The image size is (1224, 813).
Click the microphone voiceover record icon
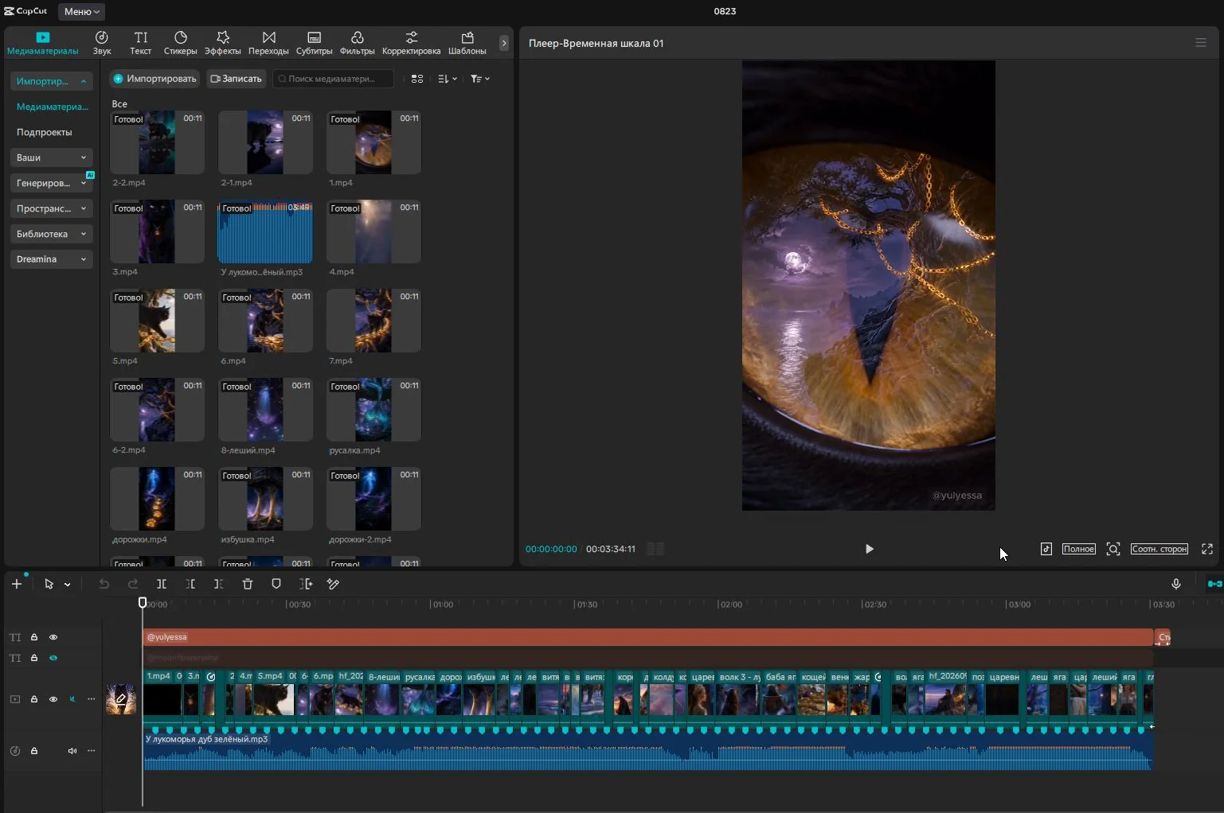coord(1176,584)
